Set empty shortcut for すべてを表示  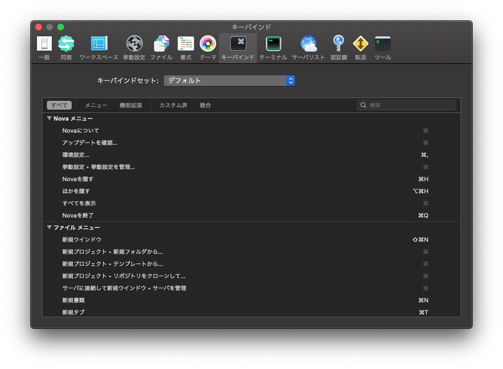[425, 203]
